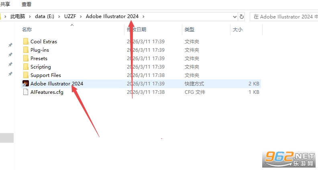This screenshot has width=318, height=170.
Task: Select the Plug-ins name text
Action: (40, 50)
